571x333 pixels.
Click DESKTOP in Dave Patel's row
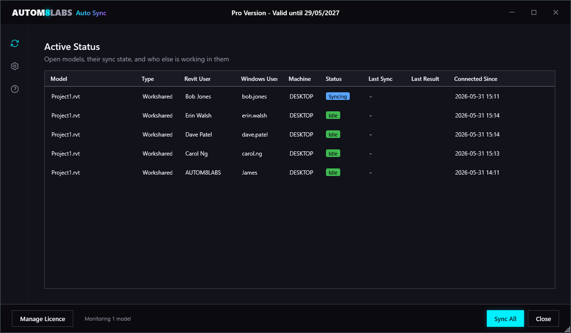(x=302, y=135)
